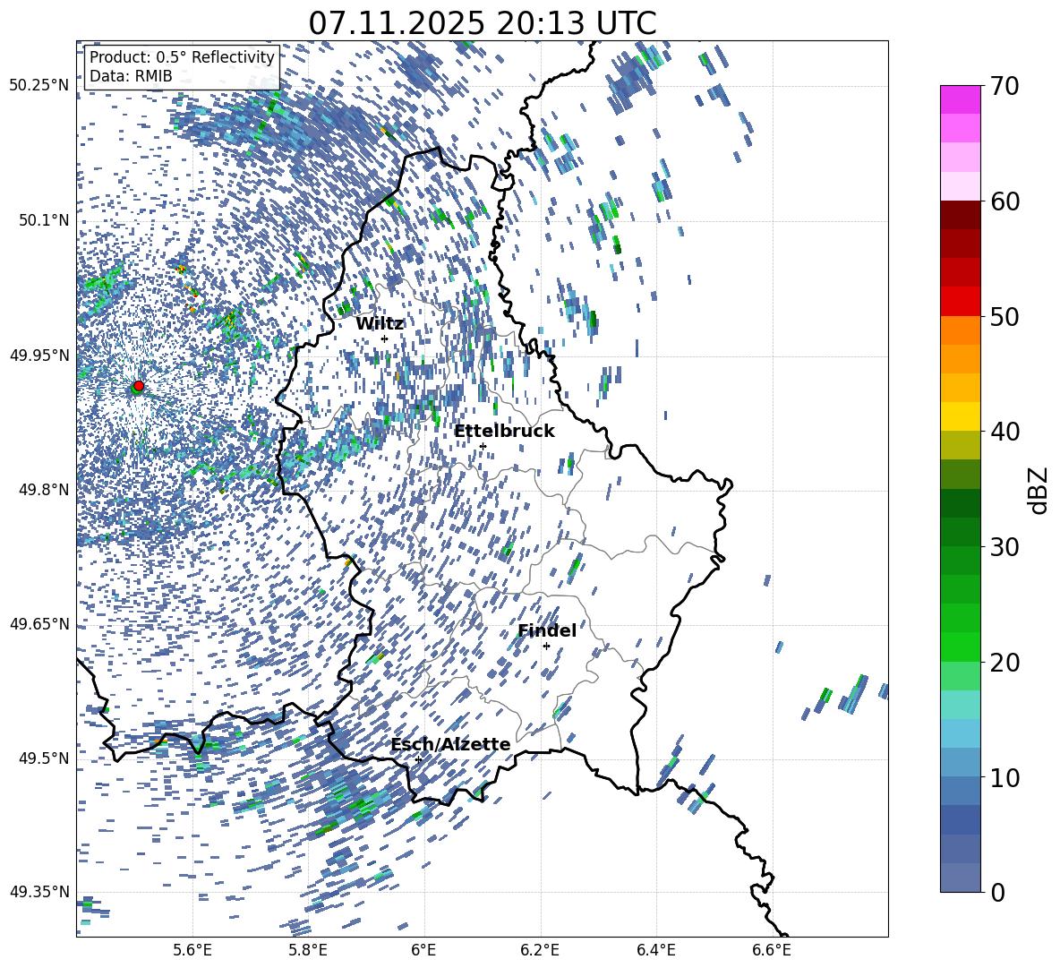Click the Esch/Alzette city label

(450, 745)
